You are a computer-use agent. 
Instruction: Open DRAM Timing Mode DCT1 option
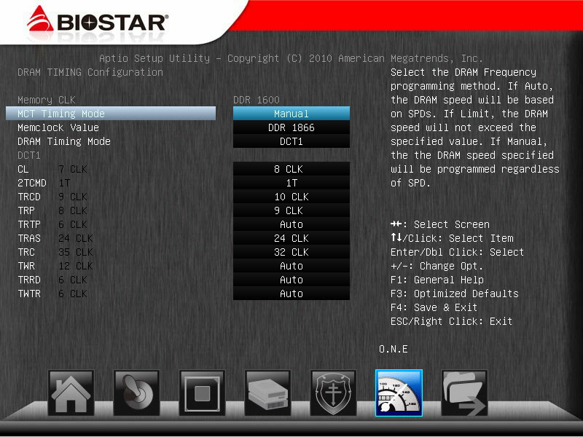tap(291, 141)
